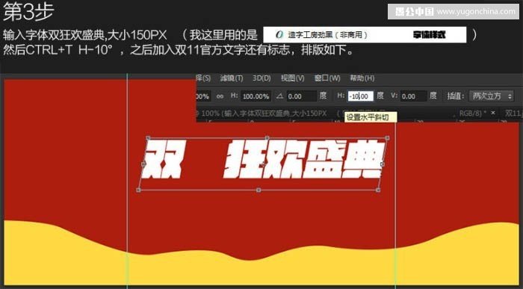The height and width of the screenshot is (289, 523).
Task: Switch to the 双11 document tab
Action: coord(513,114)
